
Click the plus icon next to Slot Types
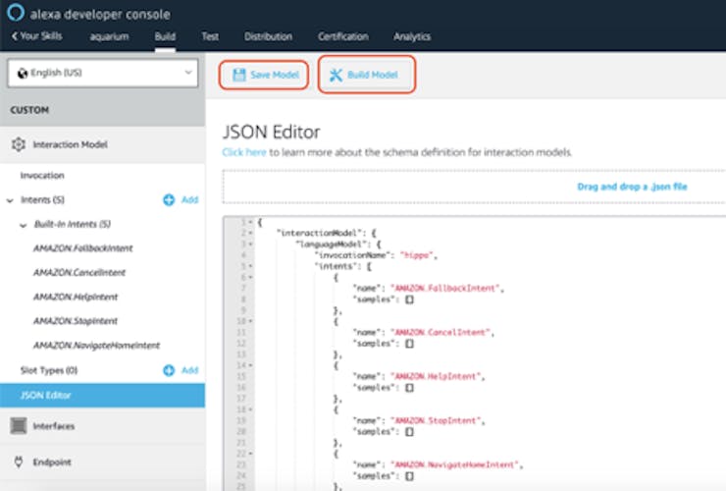click(x=169, y=370)
